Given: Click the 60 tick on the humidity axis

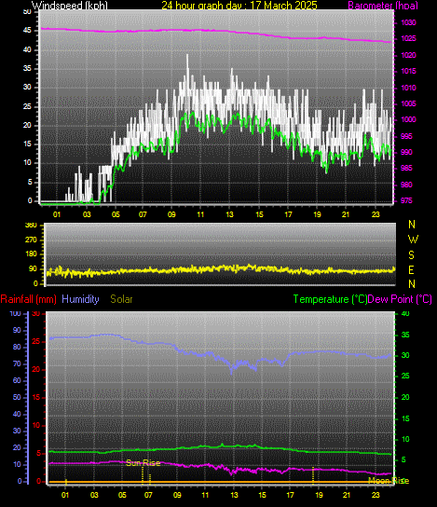Looking at the screenshot, I should [17, 380].
